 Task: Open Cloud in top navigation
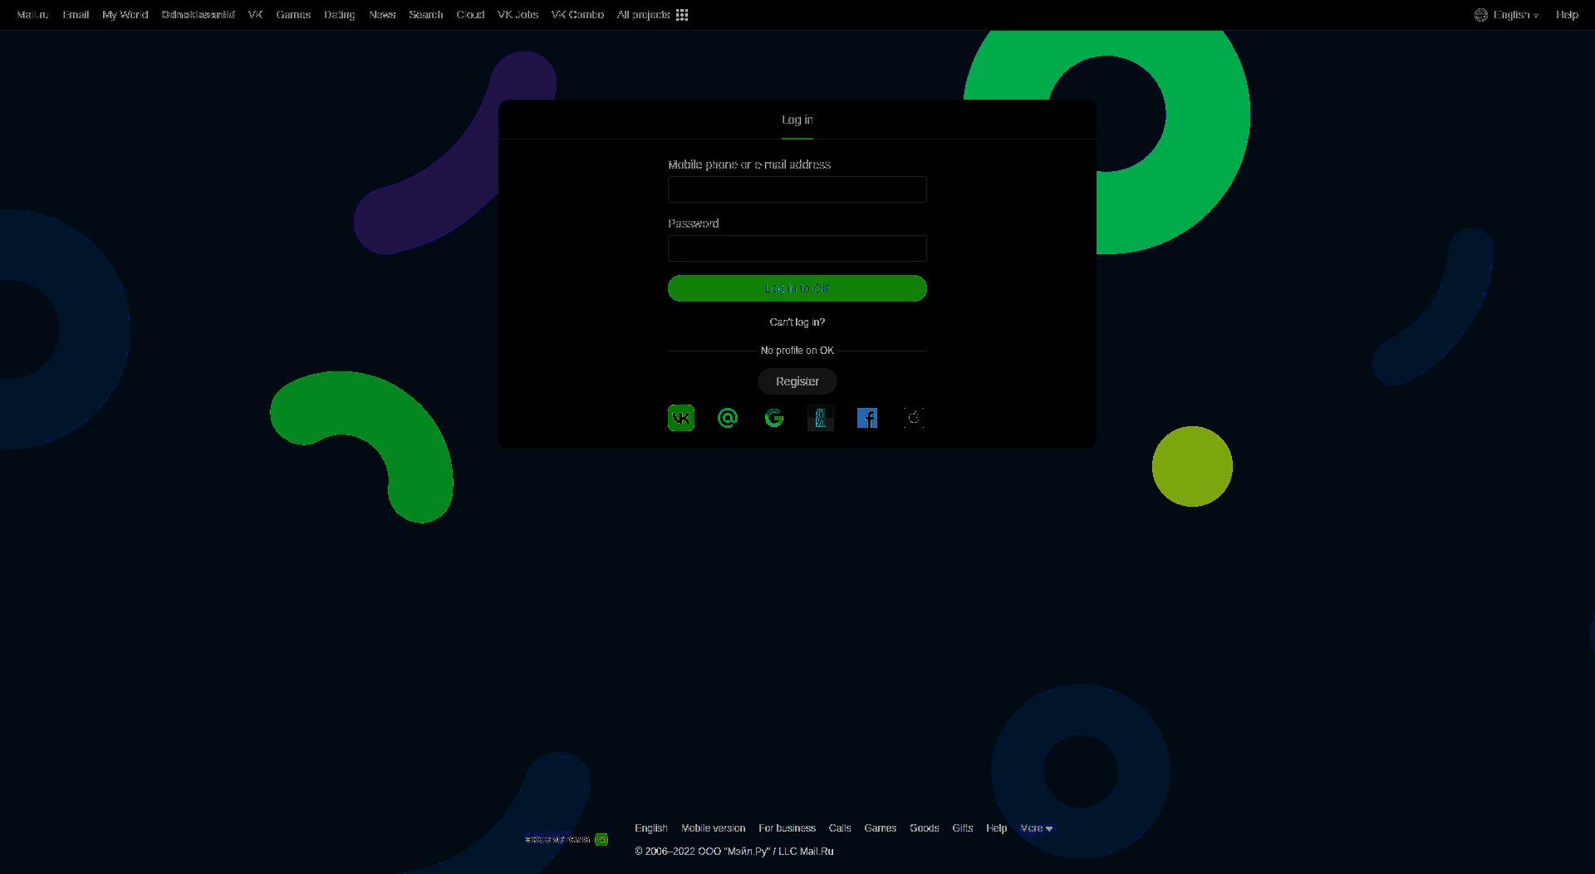coord(470,15)
